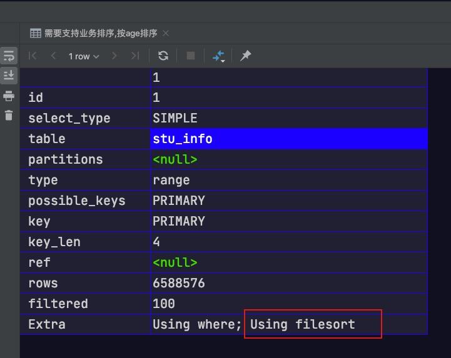451x358 pixels.
Task: Toggle the pin tab icon
Action: (x=246, y=56)
